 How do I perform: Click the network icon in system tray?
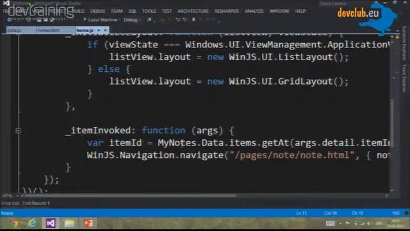(x=362, y=223)
